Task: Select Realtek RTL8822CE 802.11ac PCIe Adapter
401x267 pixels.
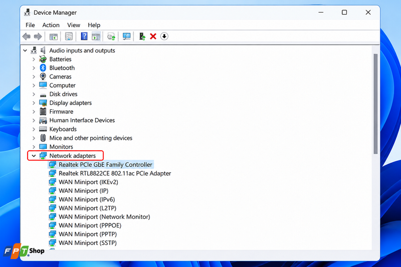Action: click(115, 173)
